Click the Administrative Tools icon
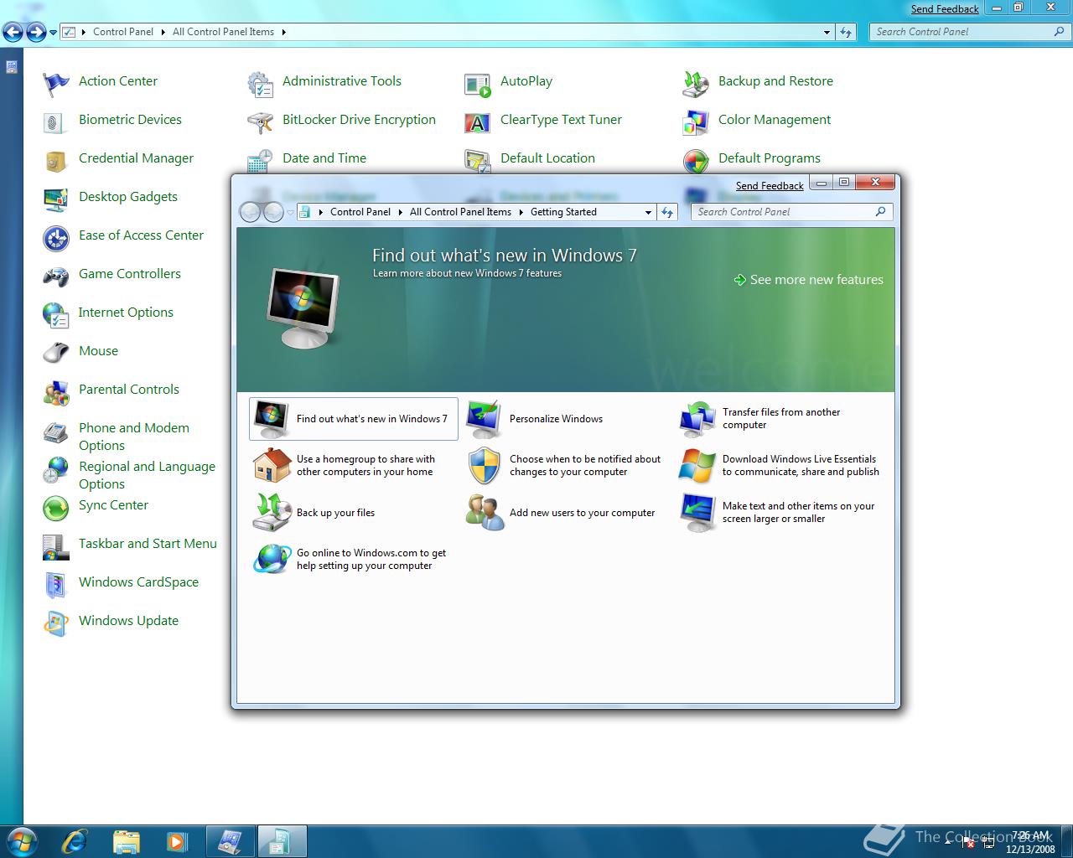This screenshot has width=1073, height=858. pyautogui.click(x=260, y=84)
